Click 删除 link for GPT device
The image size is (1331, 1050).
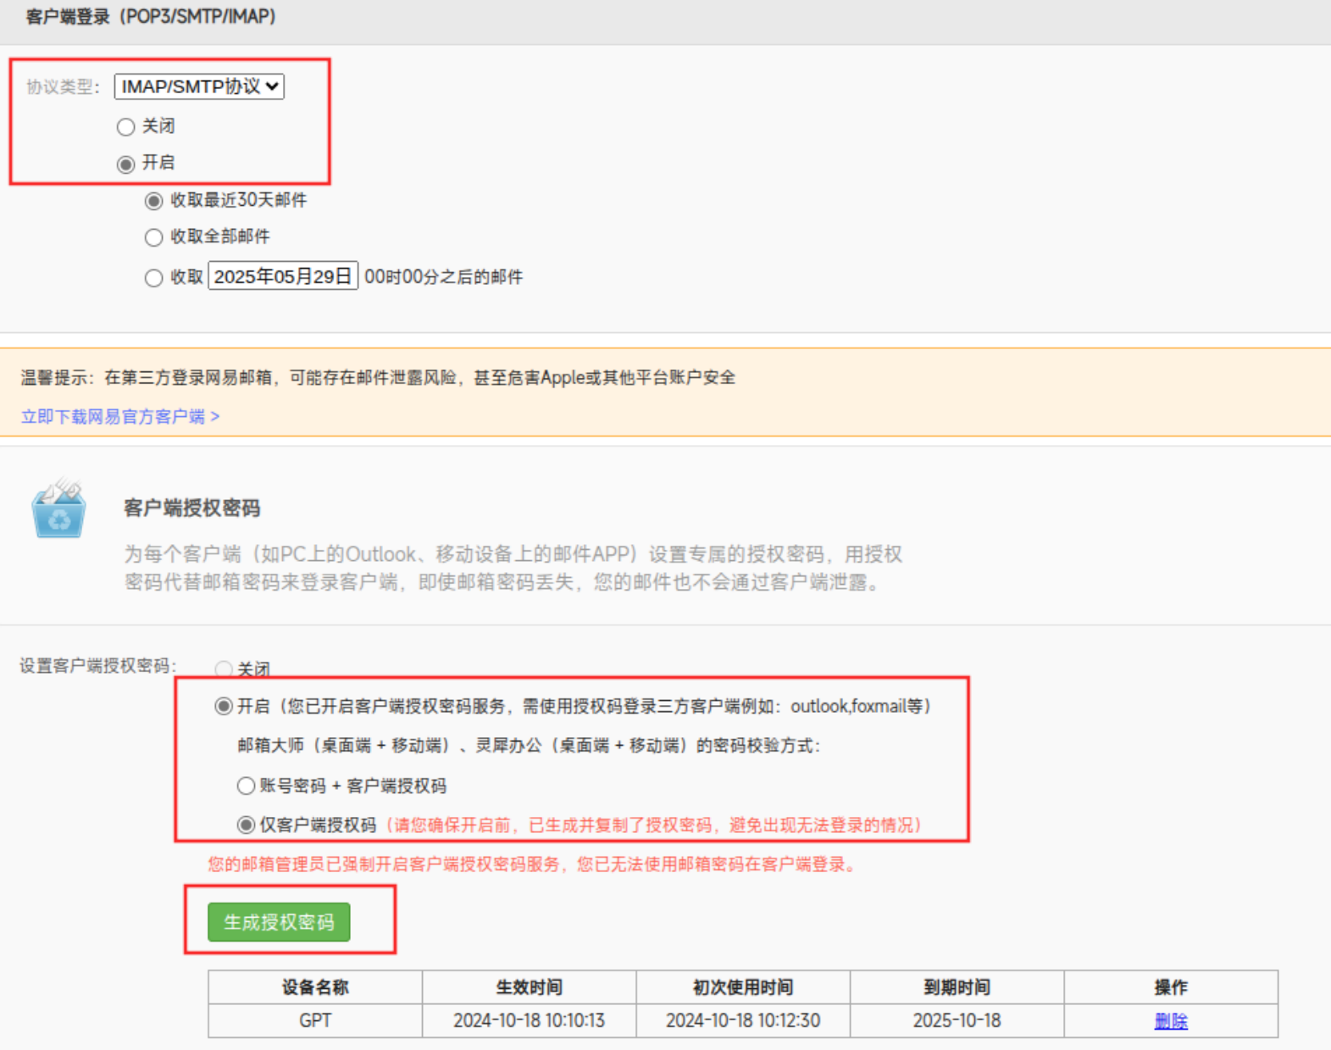pos(1170,1021)
